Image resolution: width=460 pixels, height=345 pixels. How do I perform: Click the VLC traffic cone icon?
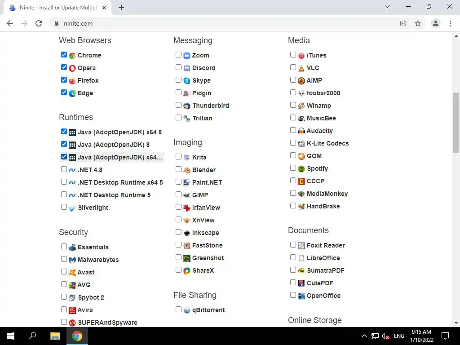point(301,68)
